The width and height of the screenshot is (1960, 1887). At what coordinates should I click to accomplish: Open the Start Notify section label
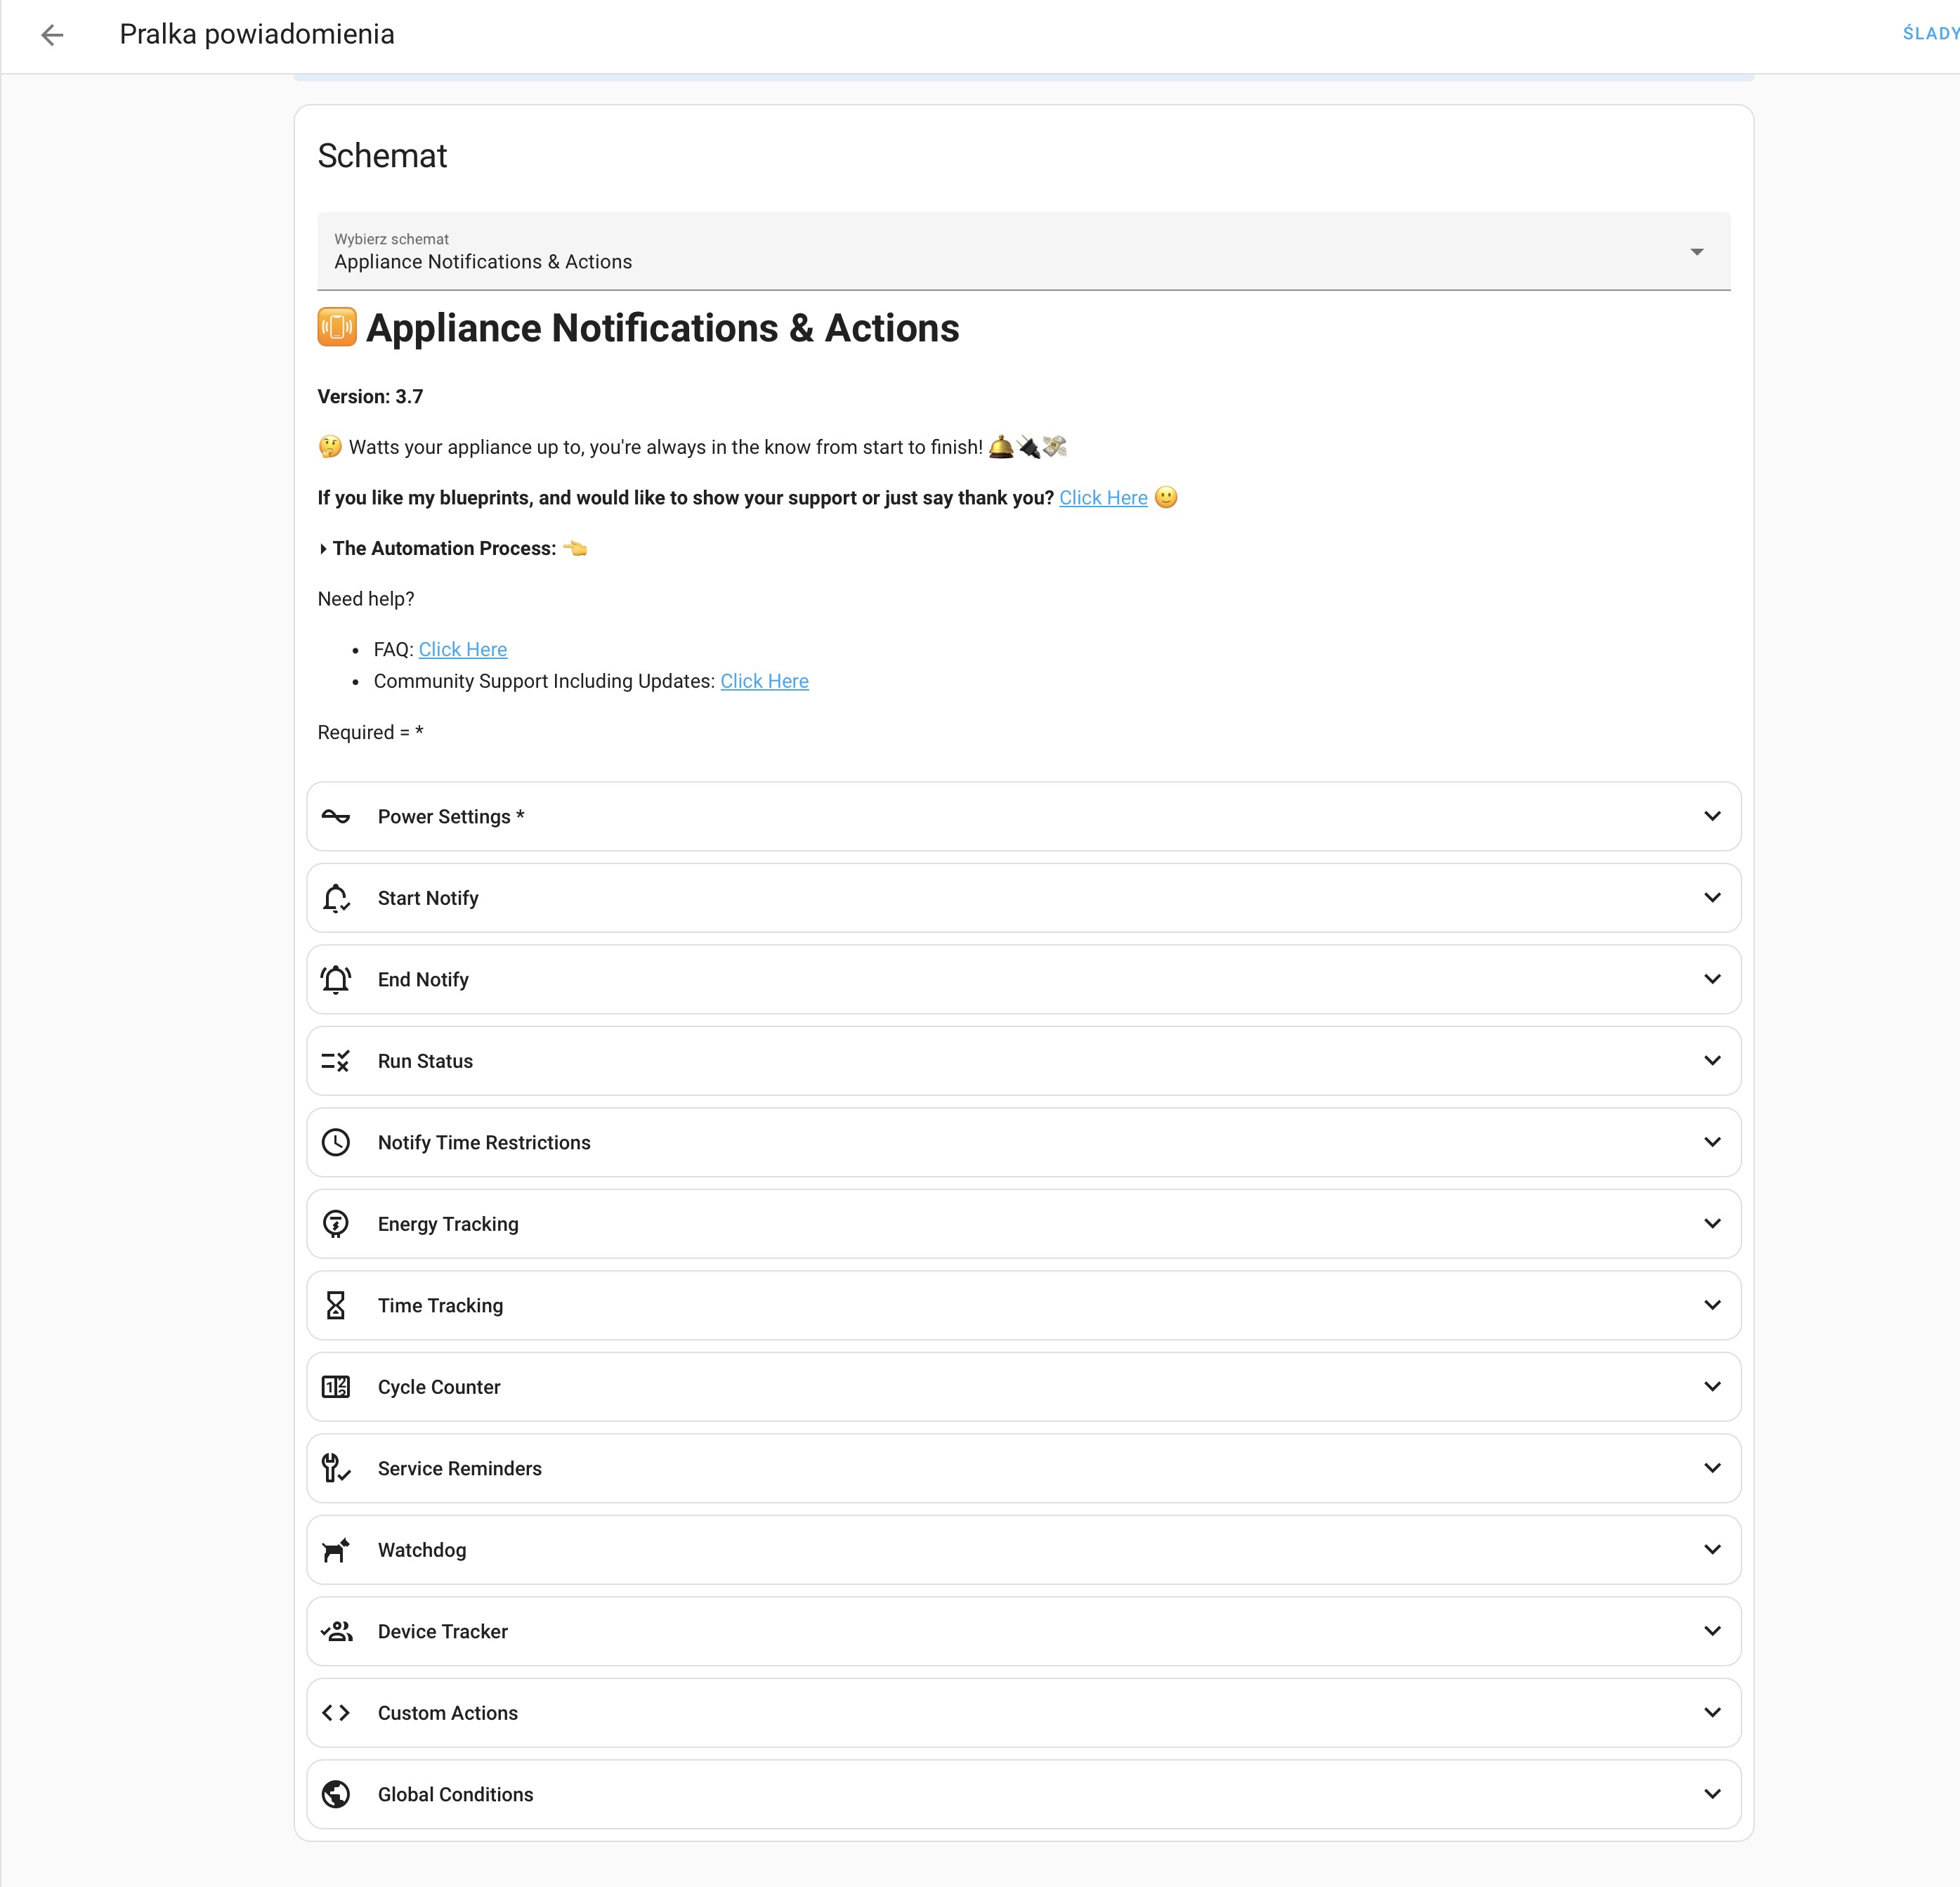click(x=428, y=899)
